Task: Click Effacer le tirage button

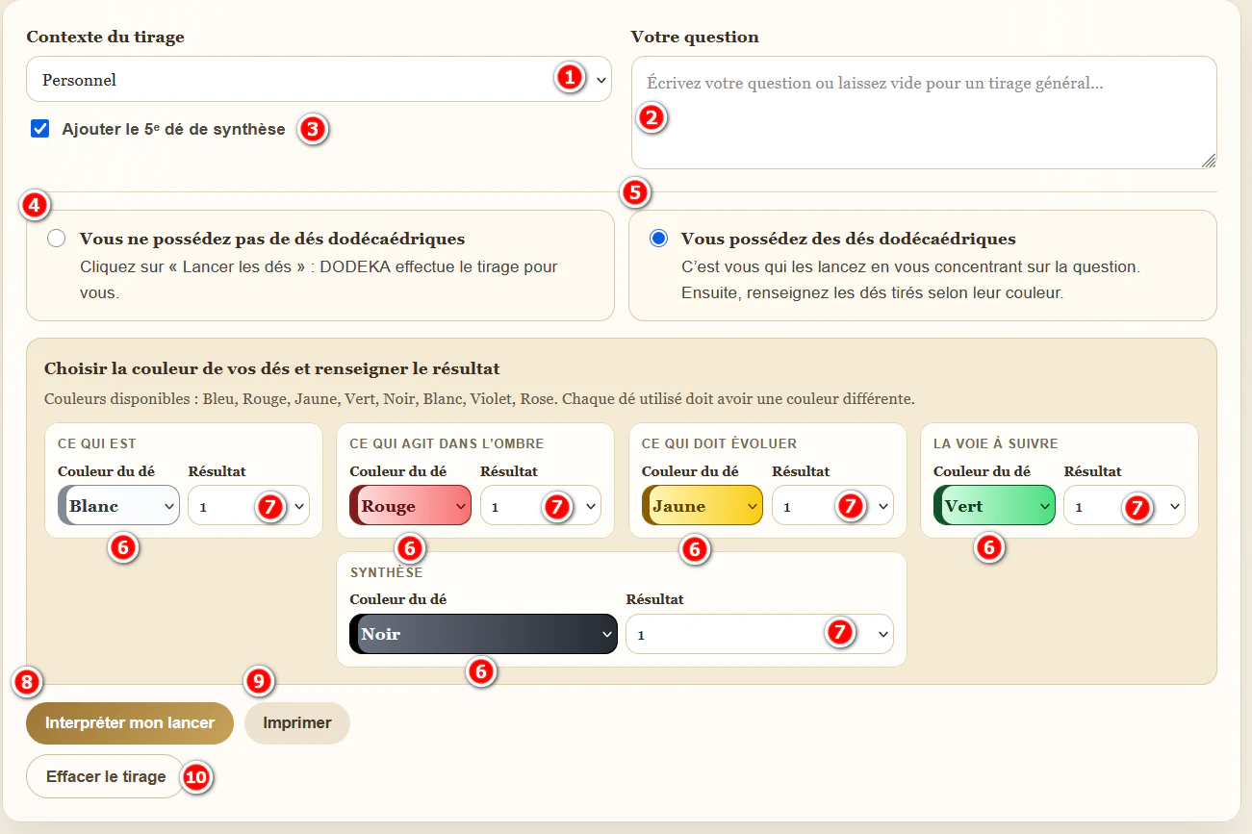Action: tap(106, 776)
